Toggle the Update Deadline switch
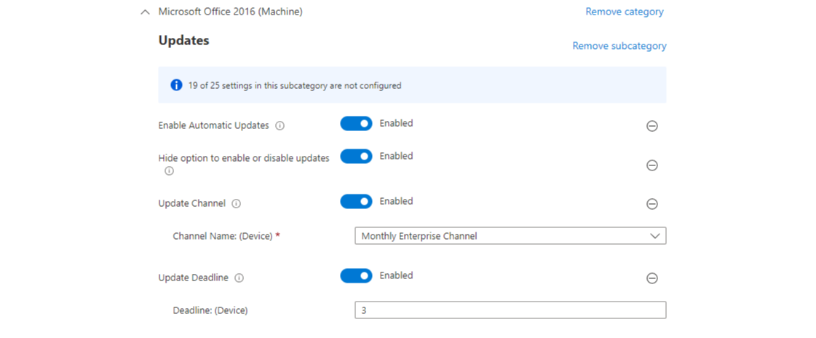The width and height of the screenshot is (816, 338). pyautogui.click(x=357, y=275)
